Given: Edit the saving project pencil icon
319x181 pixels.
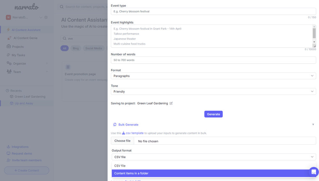Looking at the screenshot, I should click(171, 103).
